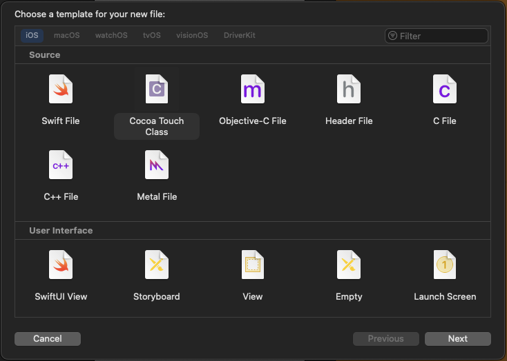
Task: Click the 'Source' section header
Action: tap(45, 55)
